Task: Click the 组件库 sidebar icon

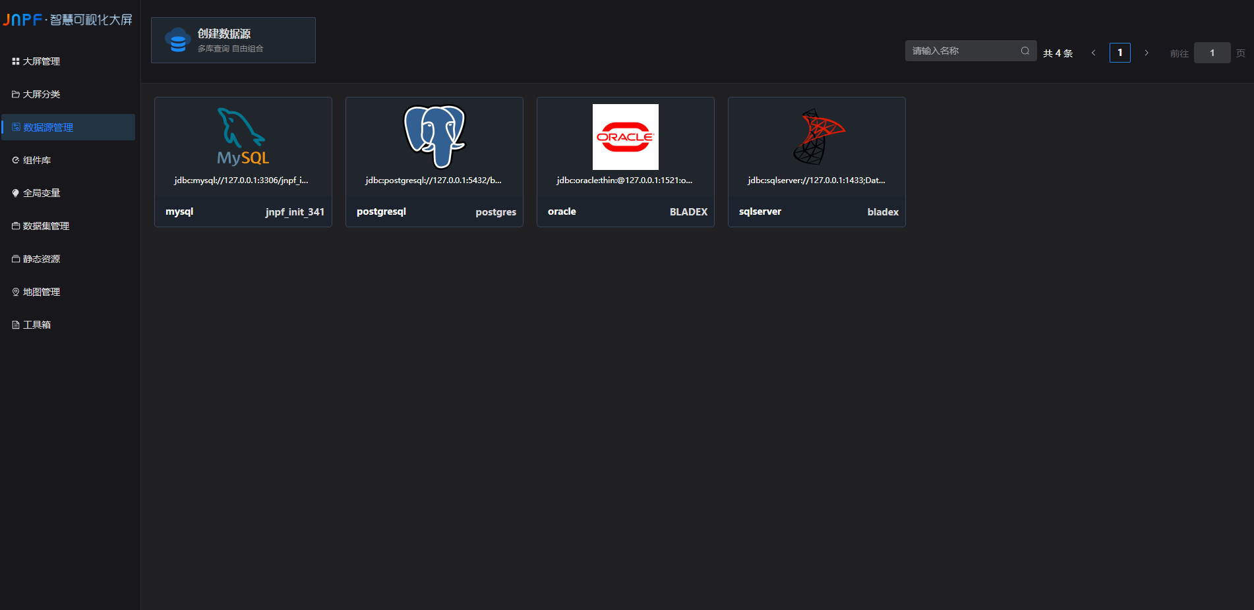Action: coord(16,160)
